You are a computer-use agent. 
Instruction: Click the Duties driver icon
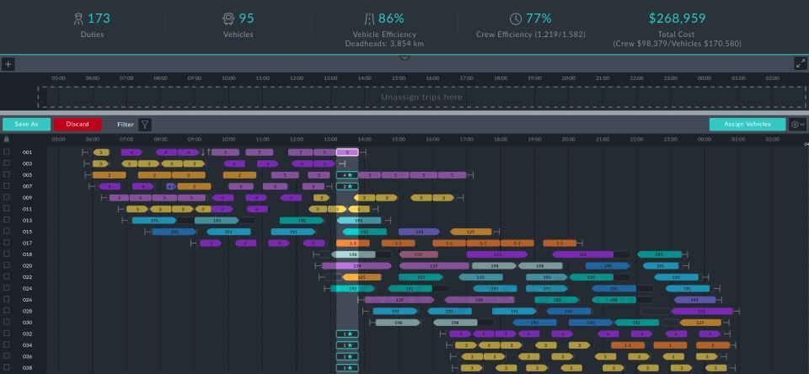coord(78,19)
